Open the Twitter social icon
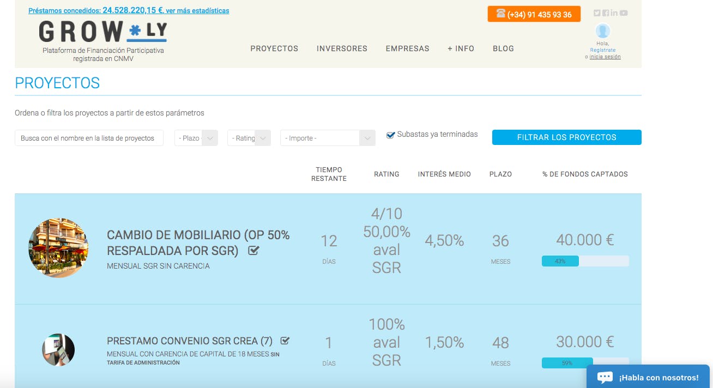This screenshot has height=388, width=713. tap(597, 13)
